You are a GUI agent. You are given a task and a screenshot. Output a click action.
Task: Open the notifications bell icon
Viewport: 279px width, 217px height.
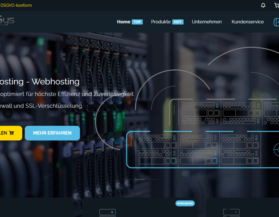click(263, 5)
